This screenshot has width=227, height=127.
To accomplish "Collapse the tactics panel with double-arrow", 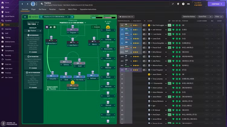I will click(26, 17).
